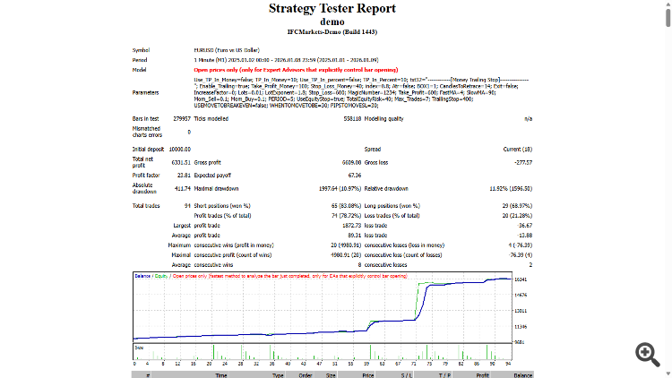Click the 'Profit factor' label
This screenshot has height=378, width=672.
[x=146, y=176]
